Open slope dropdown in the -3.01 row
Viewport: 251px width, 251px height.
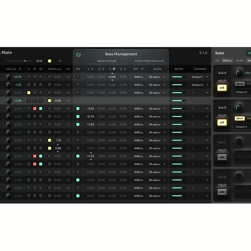(x=157, y=108)
